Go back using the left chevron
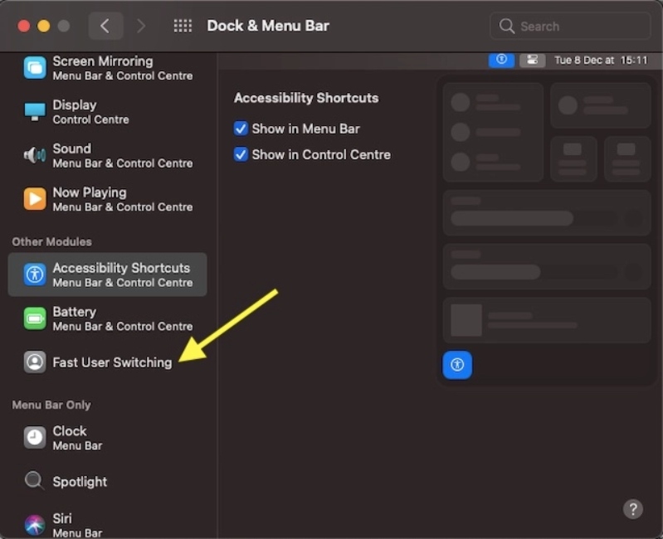The height and width of the screenshot is (539, 663). pyautogui.click(x=105, y=26)
